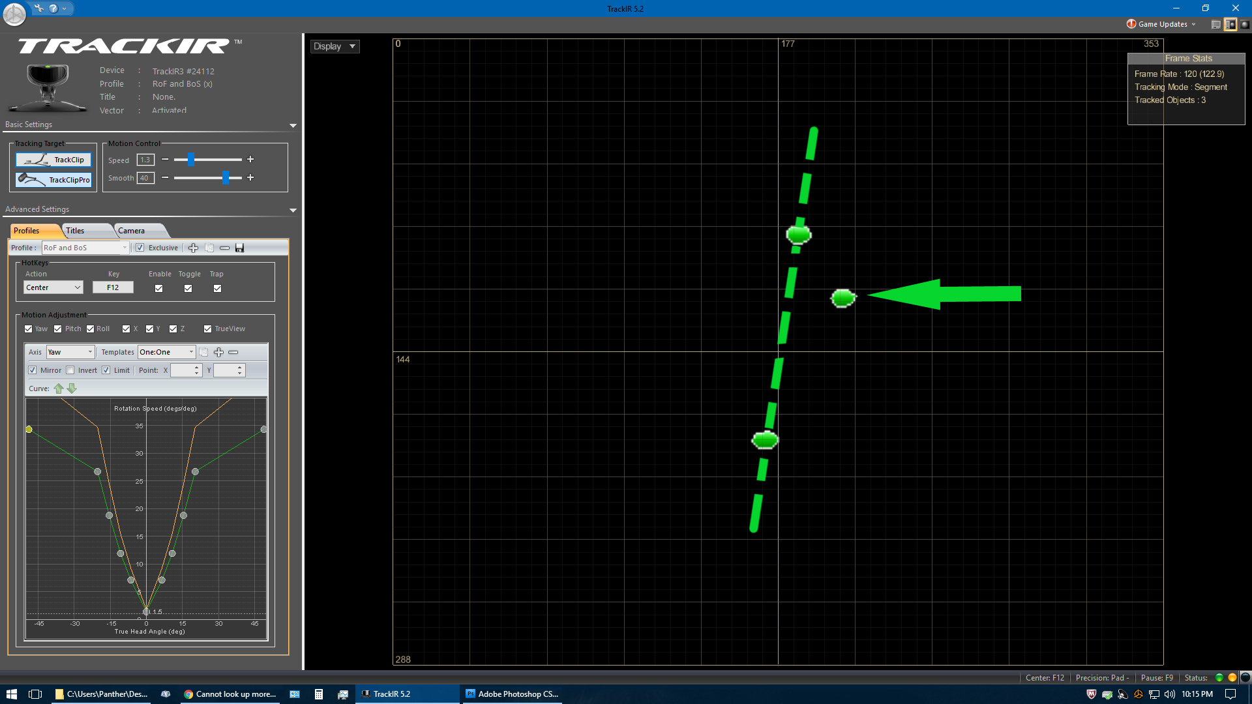Click the F12 hotkey key button
The width and height of the screenshot is (1252, 704).
[113, 287]
